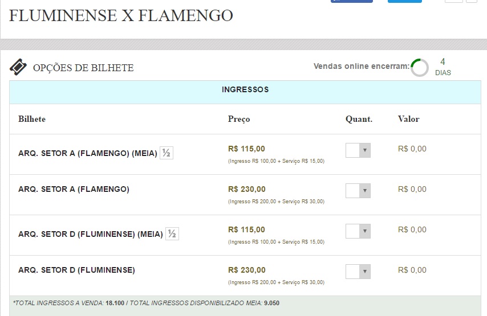The height and width of the screenshot is (316, 487).
Task: Click the total ingressos à venda footnote
Action: click(x=146, y=303)
